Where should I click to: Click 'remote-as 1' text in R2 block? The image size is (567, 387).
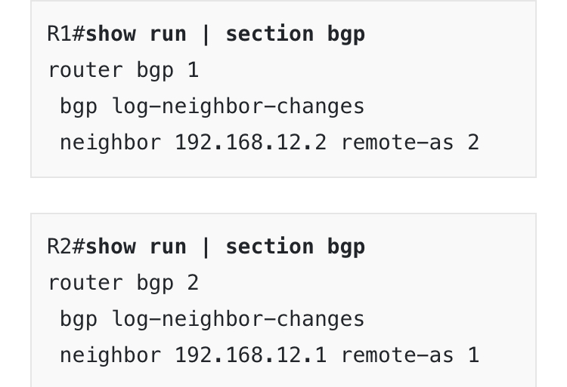pos(411,355)
